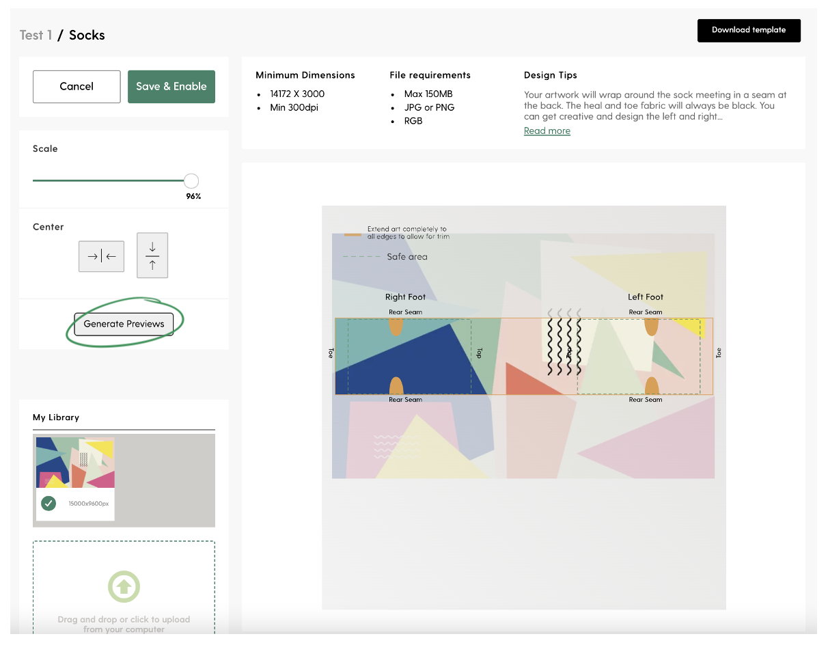This screenshot has height=645, width=828.
Task: Click the Max 150MB text
Action: 428,94
